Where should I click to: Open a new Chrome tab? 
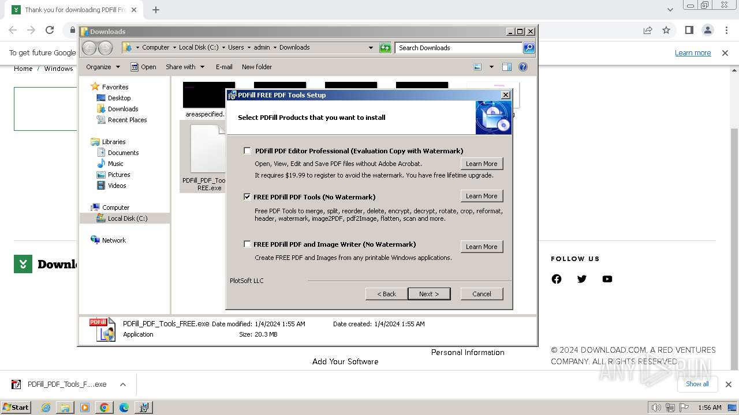pyautogui.click(x=156, y=10)
